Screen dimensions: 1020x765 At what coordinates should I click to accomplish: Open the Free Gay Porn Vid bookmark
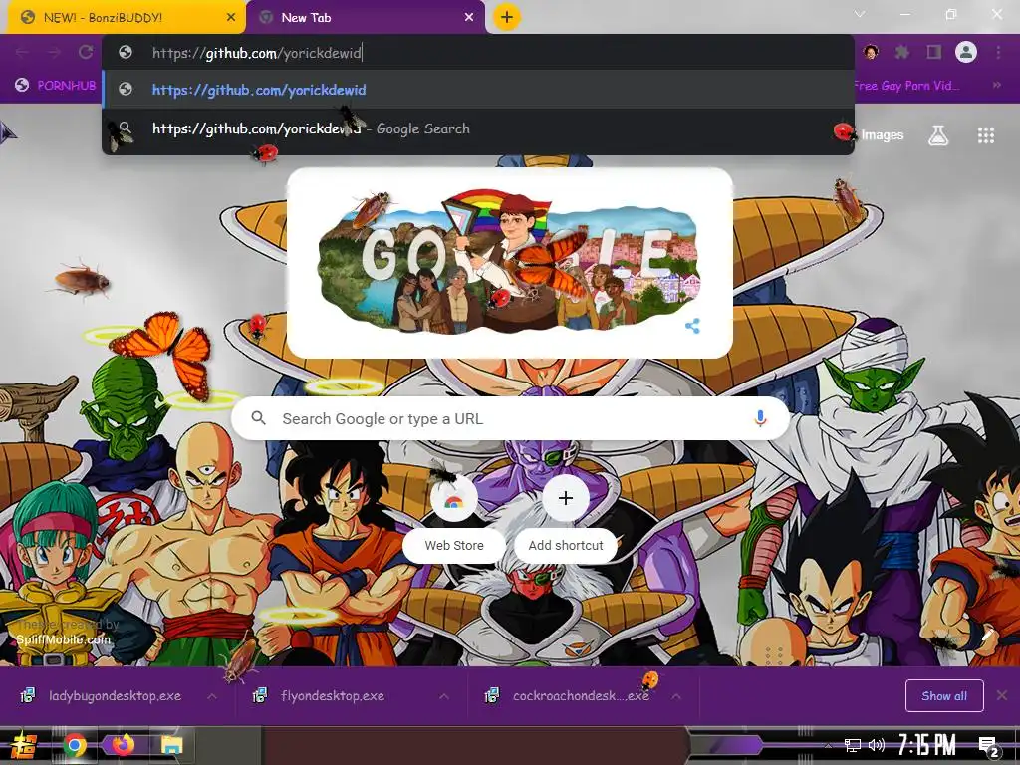[x=906, y=86]
